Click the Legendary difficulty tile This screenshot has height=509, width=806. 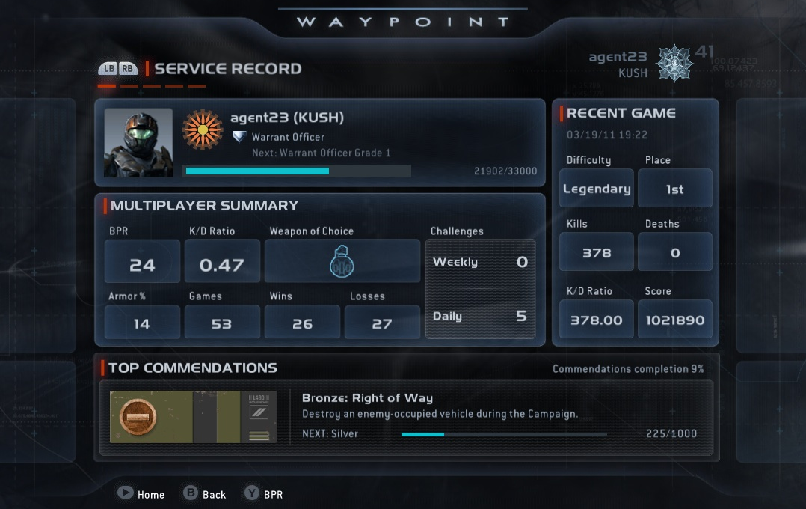(597, 189)
